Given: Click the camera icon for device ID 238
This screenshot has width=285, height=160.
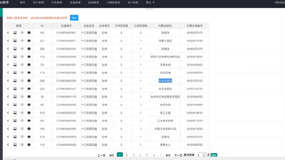Looking at the screenshot, I should [29, 81].
